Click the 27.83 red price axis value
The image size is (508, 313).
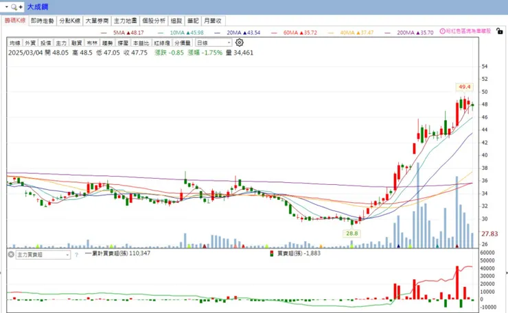coord(489,234)
